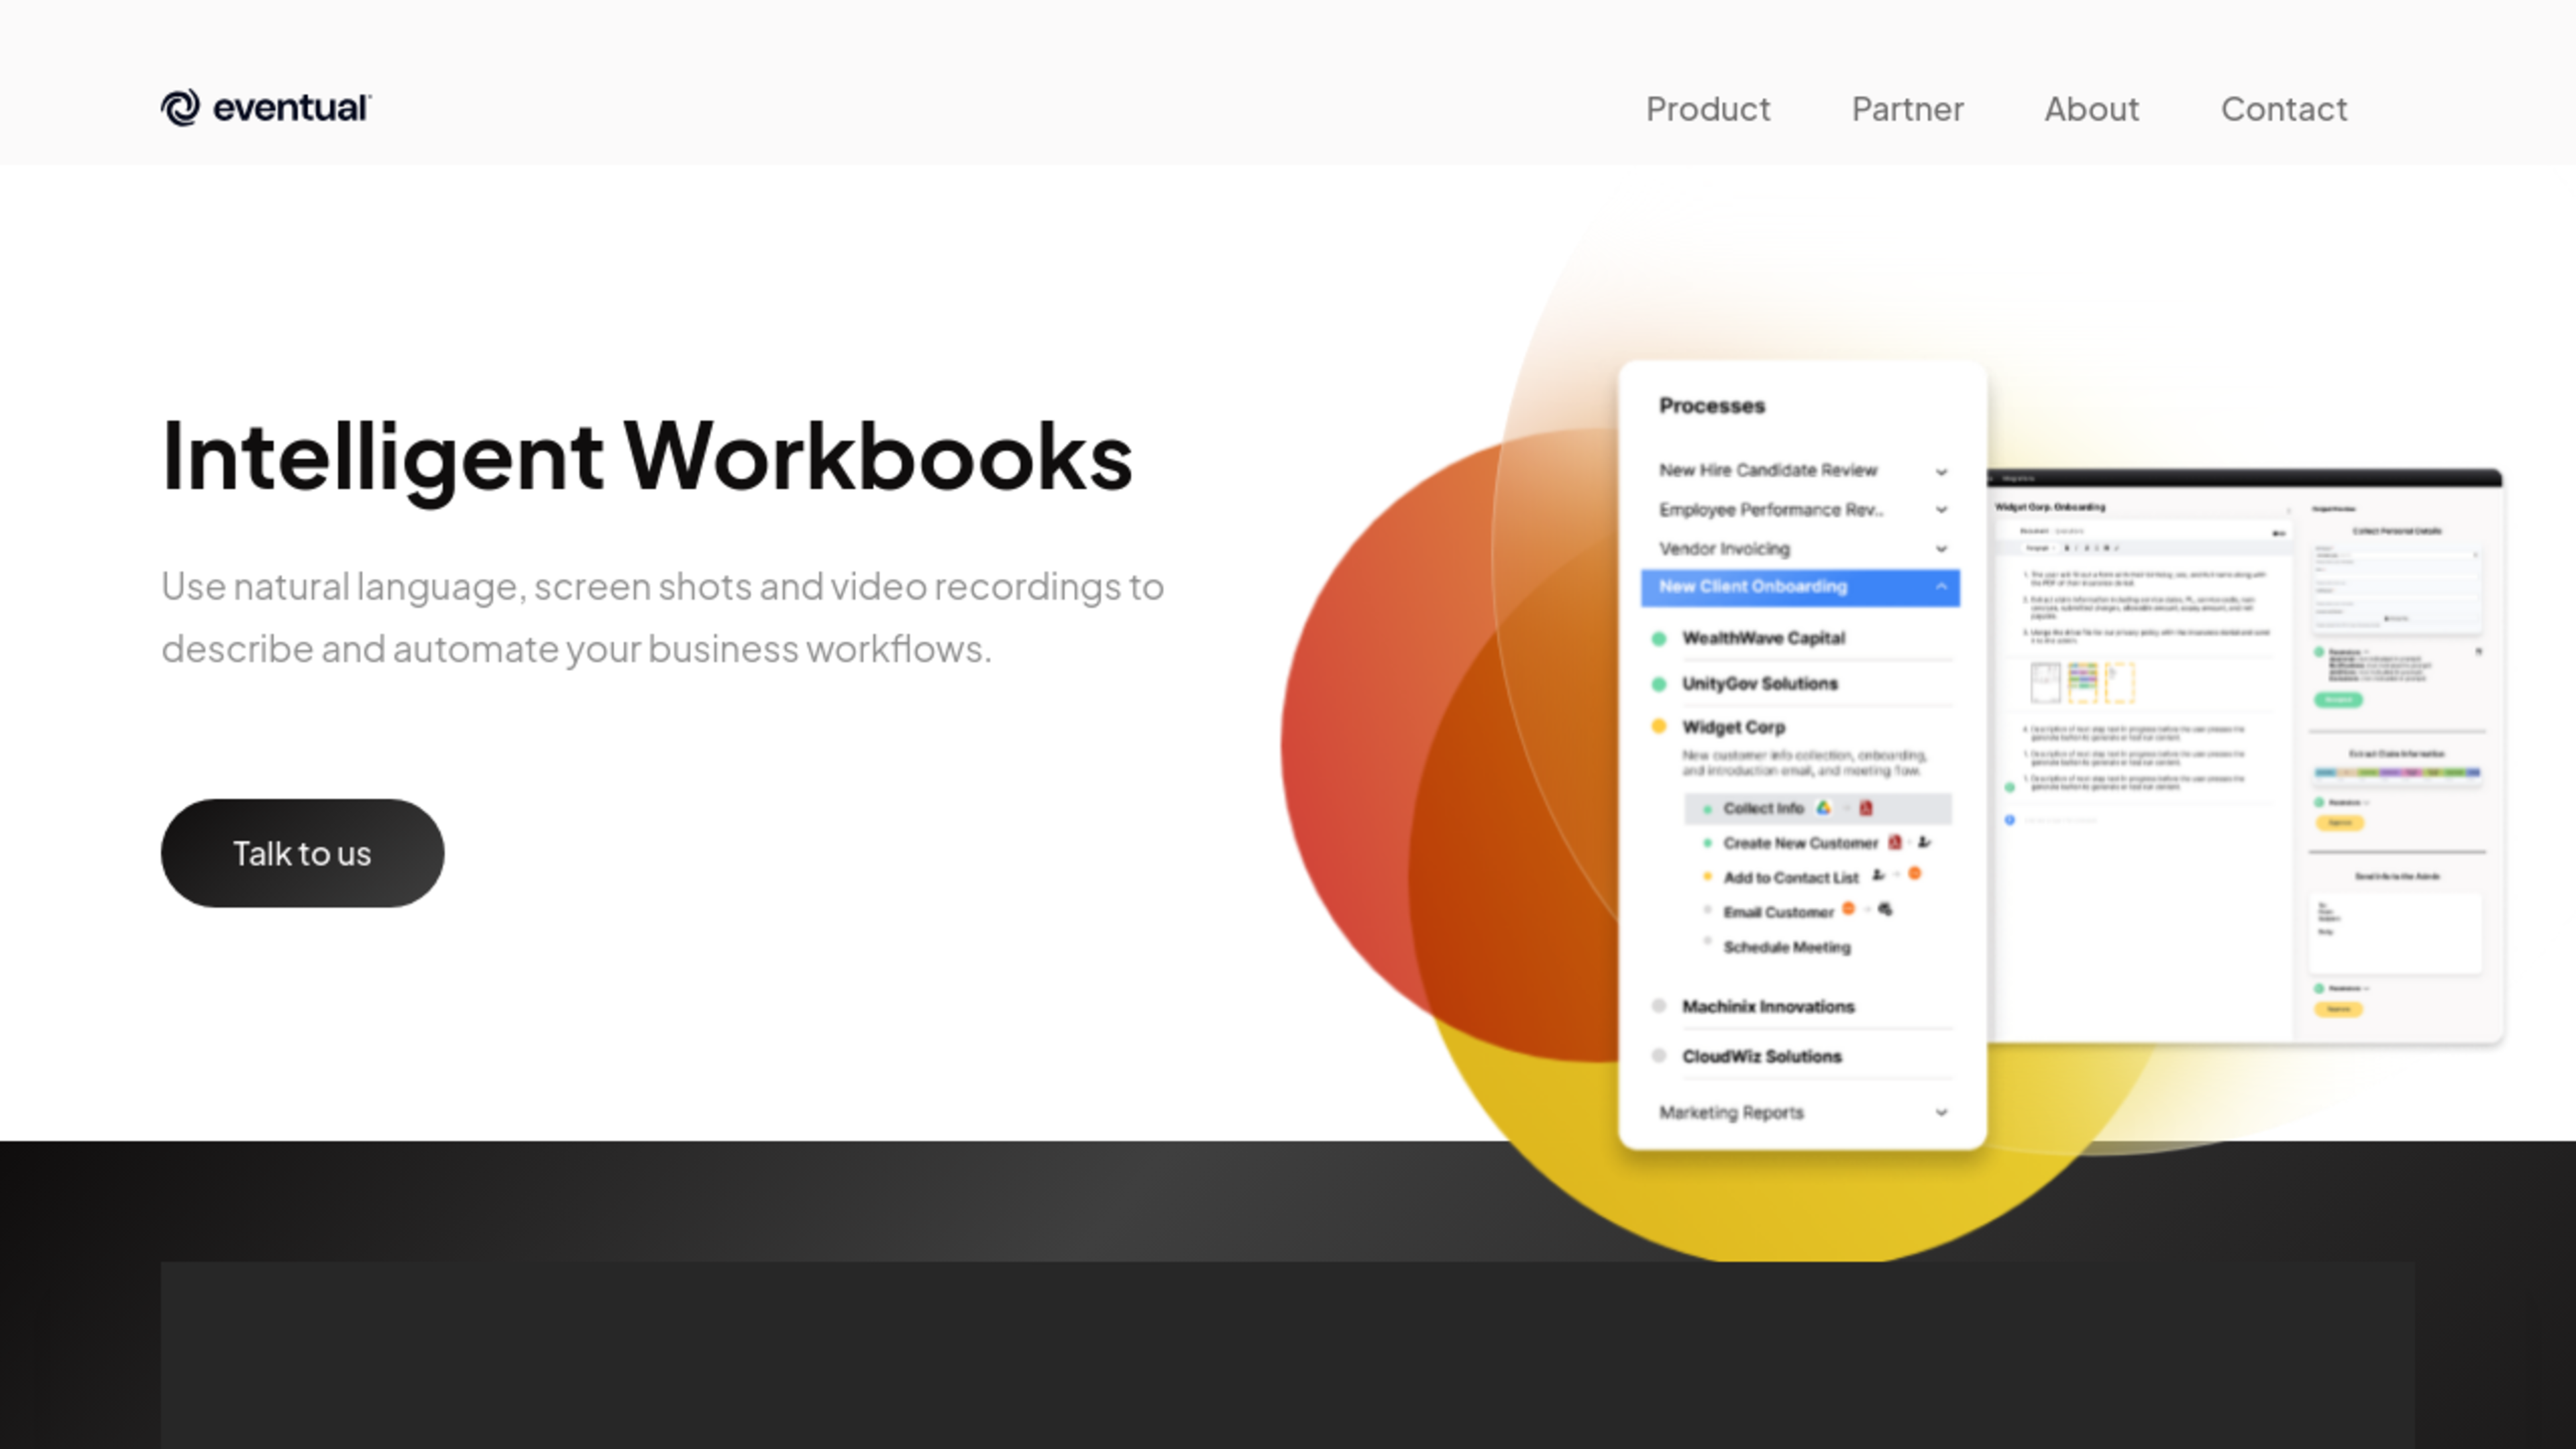The image size is (2576, 1449).
Task: Click grey status dot beside Machinix Innovations
Action: click(1659, 1006)
